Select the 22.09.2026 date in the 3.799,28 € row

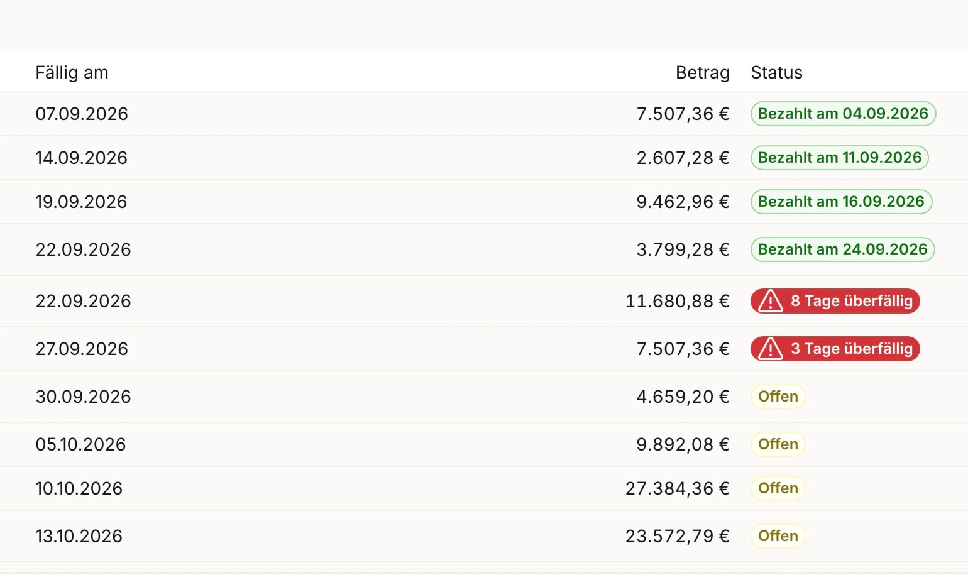tap(83, 249)
